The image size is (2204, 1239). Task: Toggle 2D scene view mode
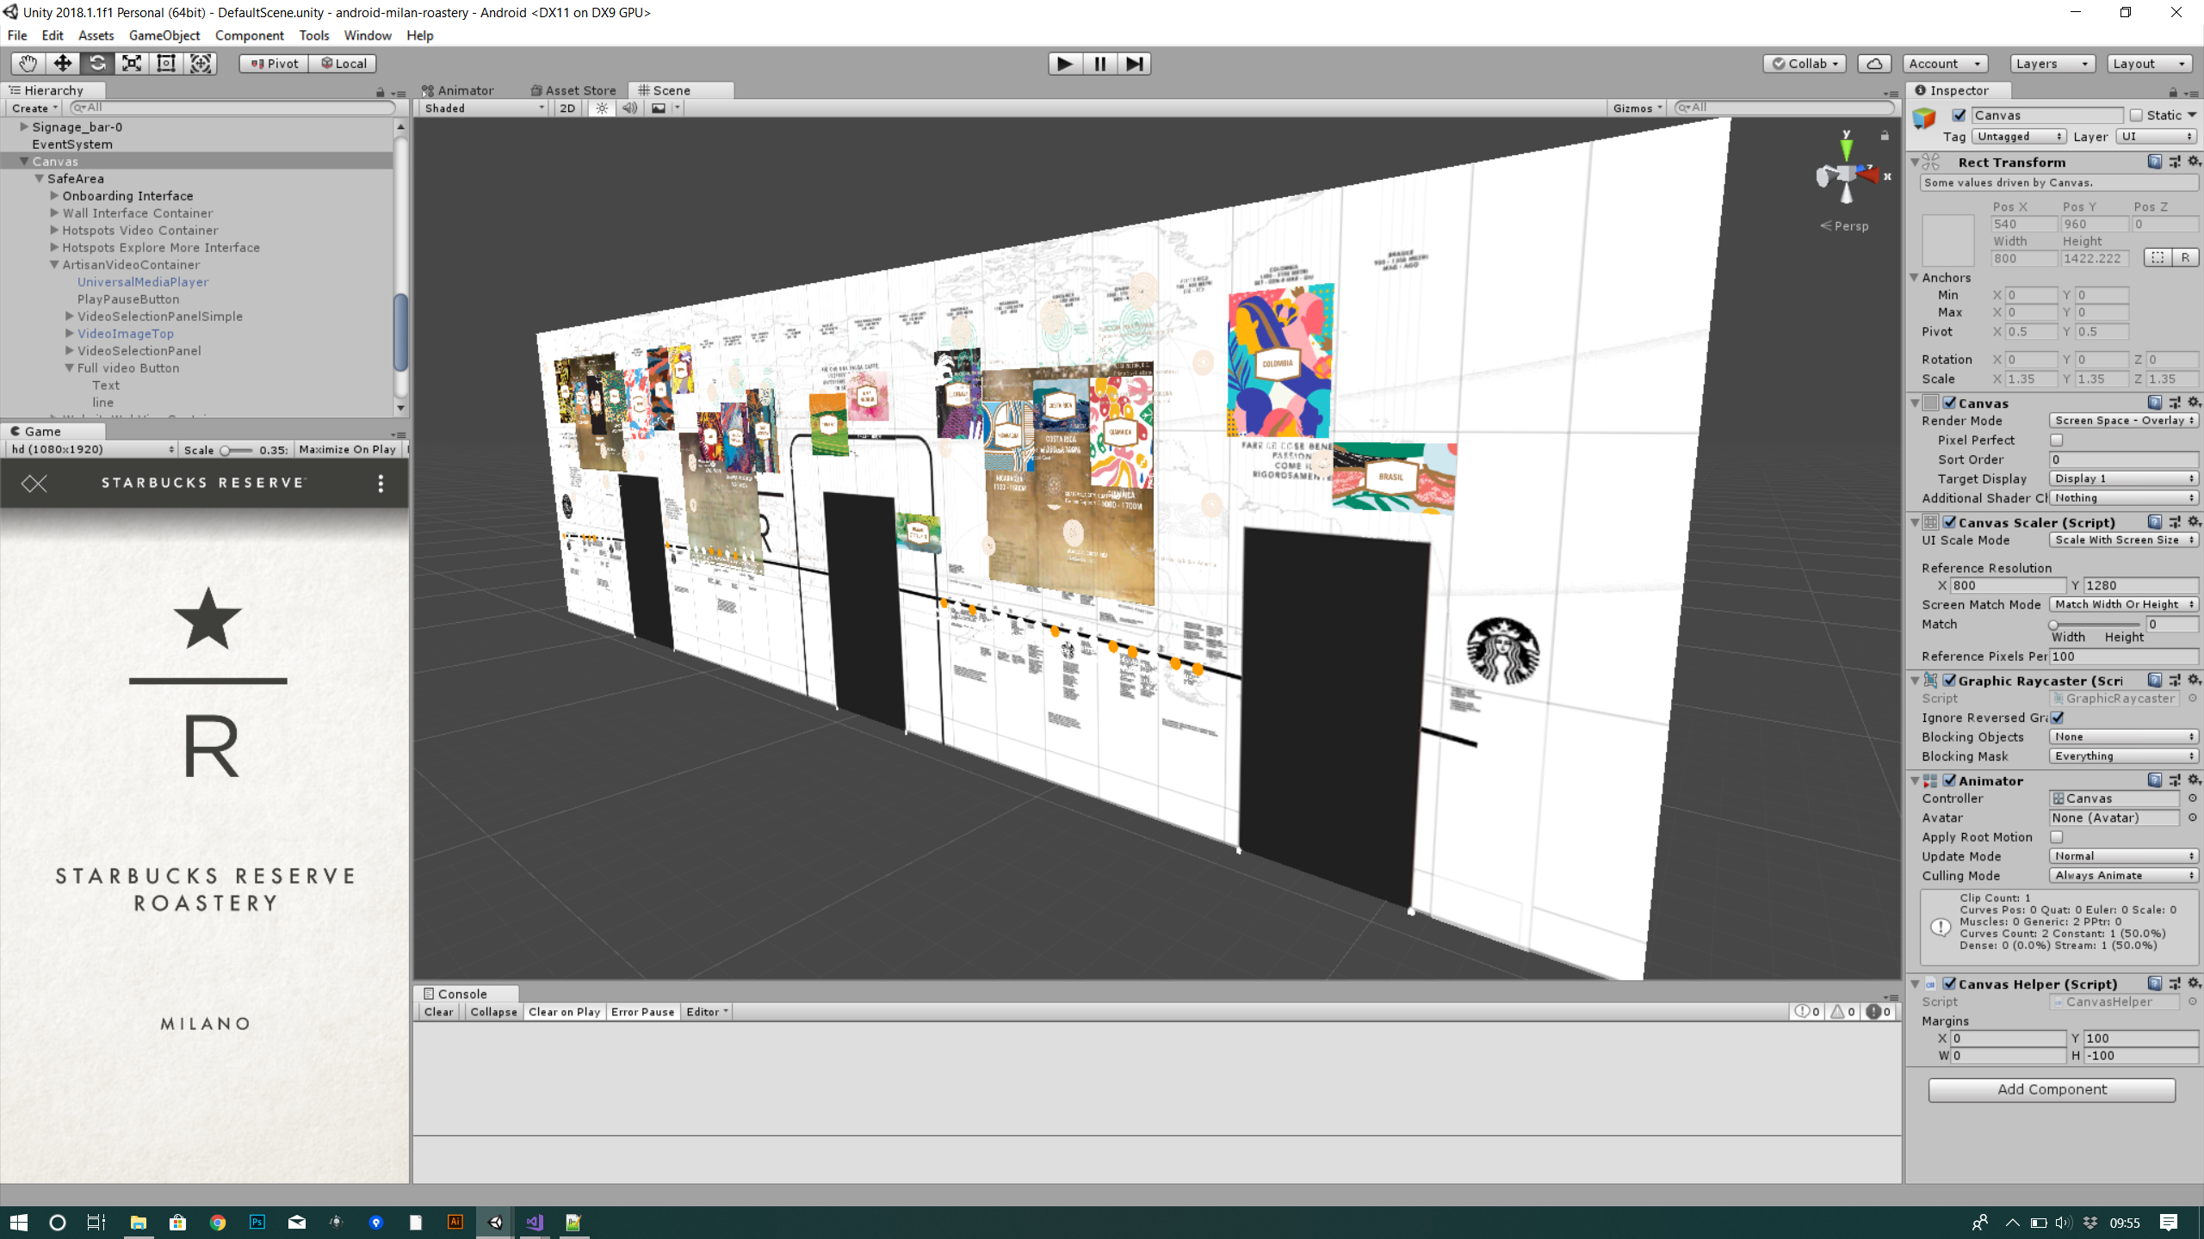pyautogui.click(x=567, y=108)
